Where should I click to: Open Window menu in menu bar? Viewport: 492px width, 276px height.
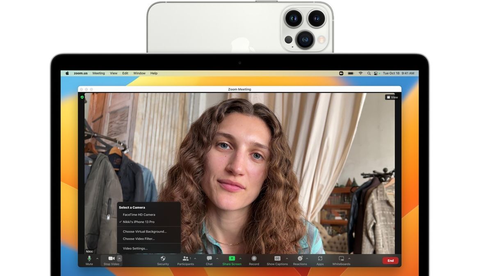coord(139,73)
